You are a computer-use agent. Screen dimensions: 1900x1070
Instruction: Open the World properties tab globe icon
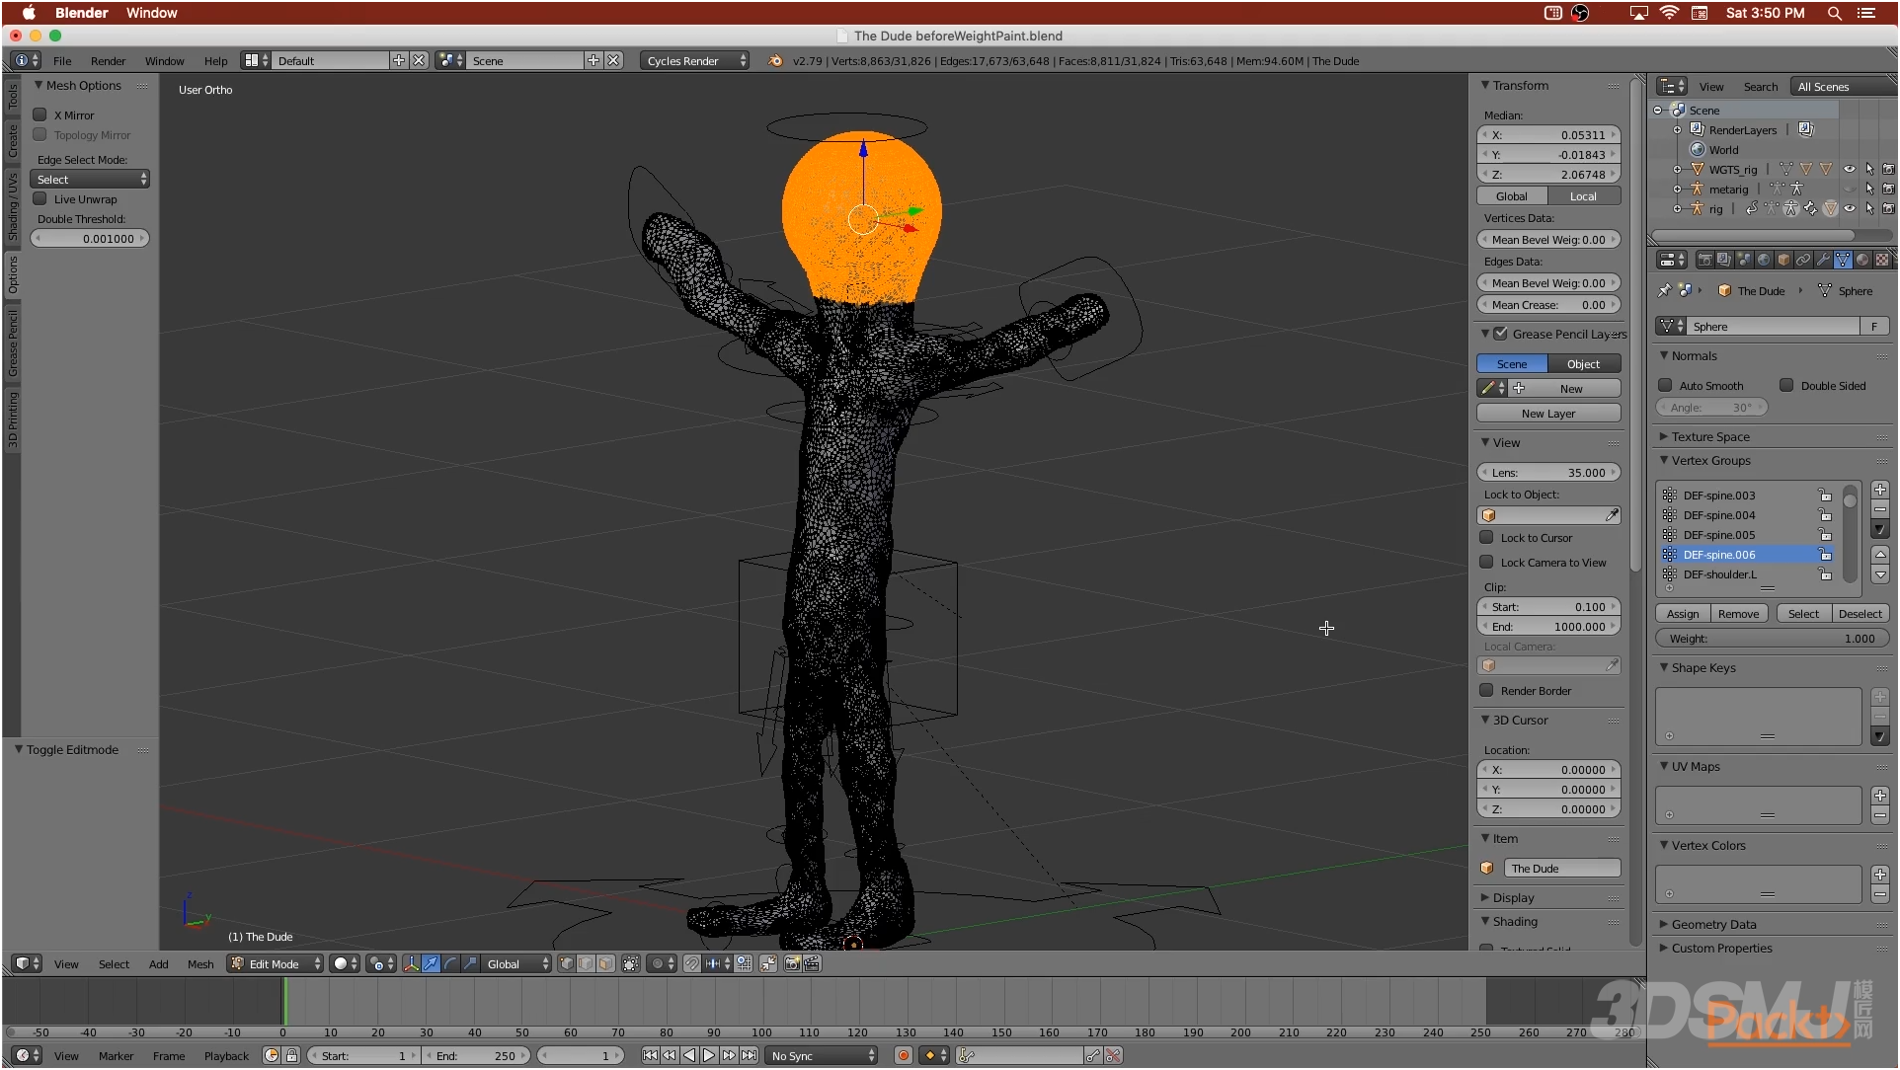click(1764, 261)
